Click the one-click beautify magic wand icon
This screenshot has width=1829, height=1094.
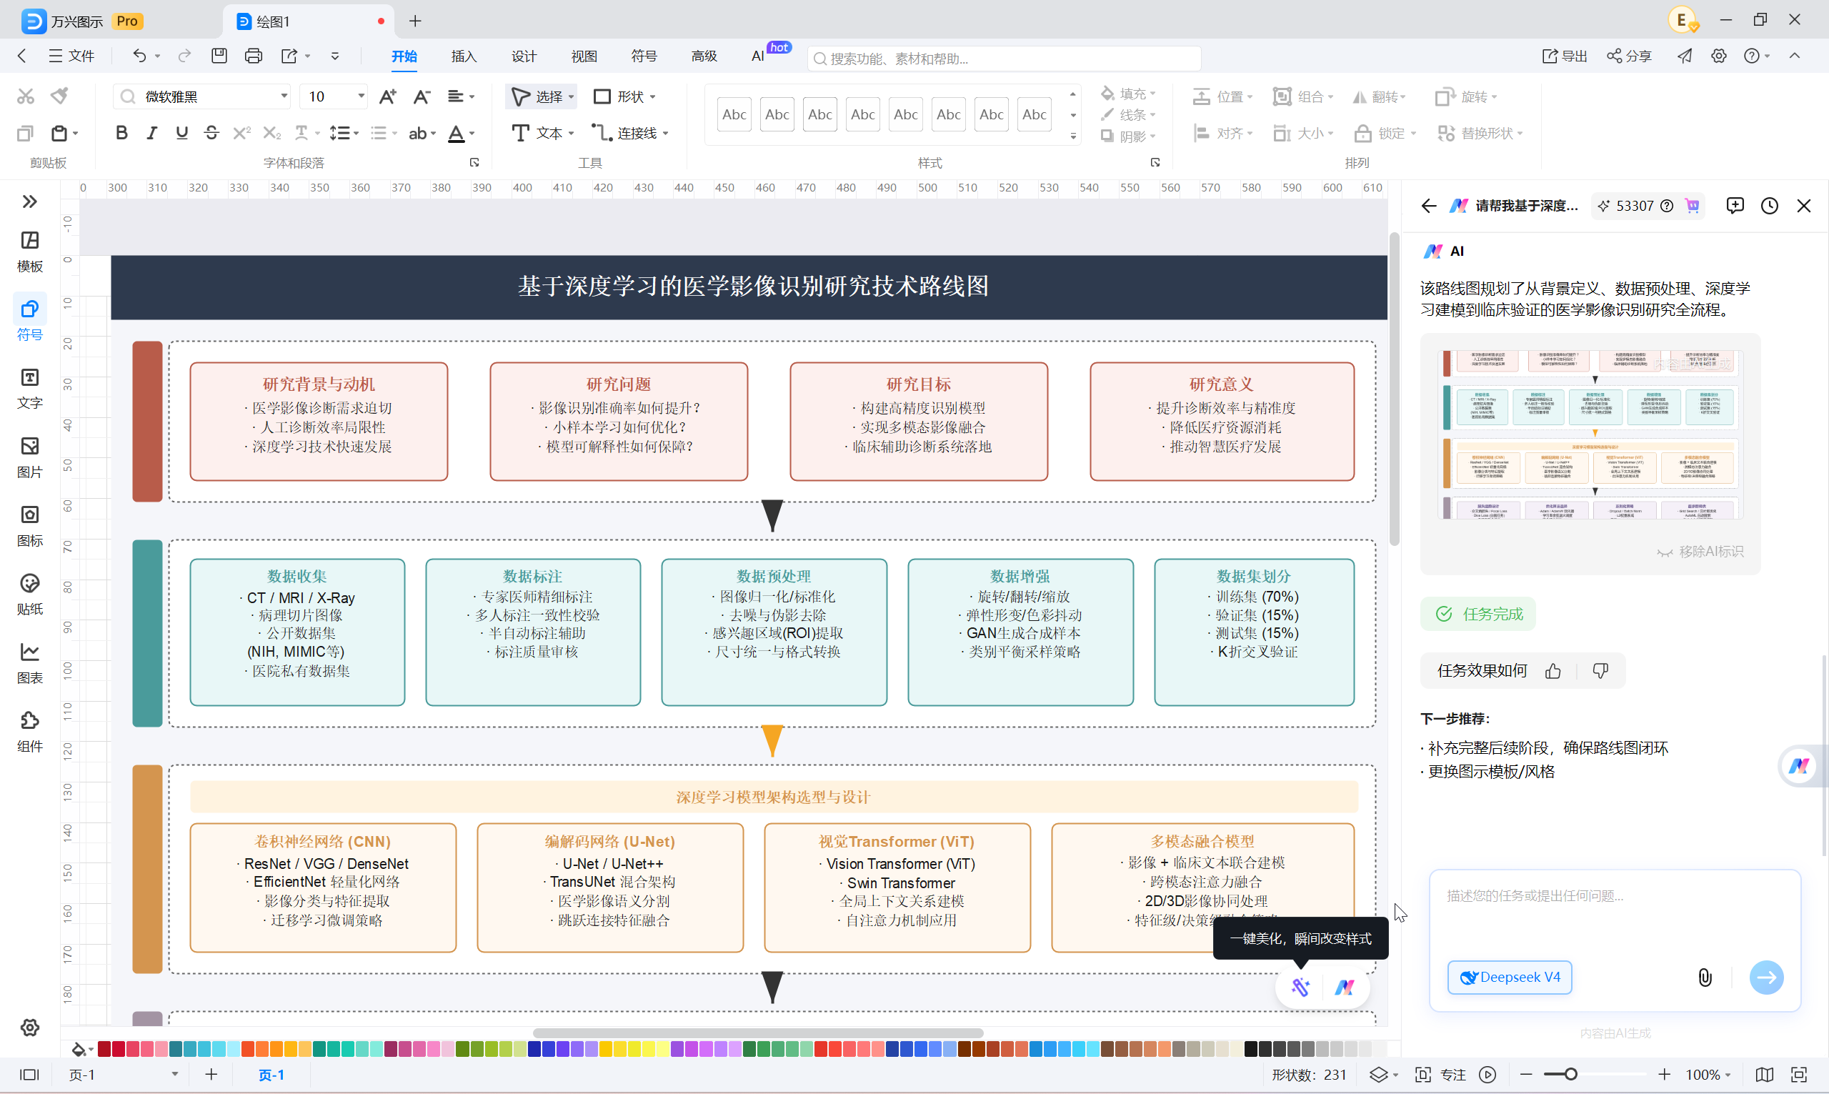coord(1300,987)
